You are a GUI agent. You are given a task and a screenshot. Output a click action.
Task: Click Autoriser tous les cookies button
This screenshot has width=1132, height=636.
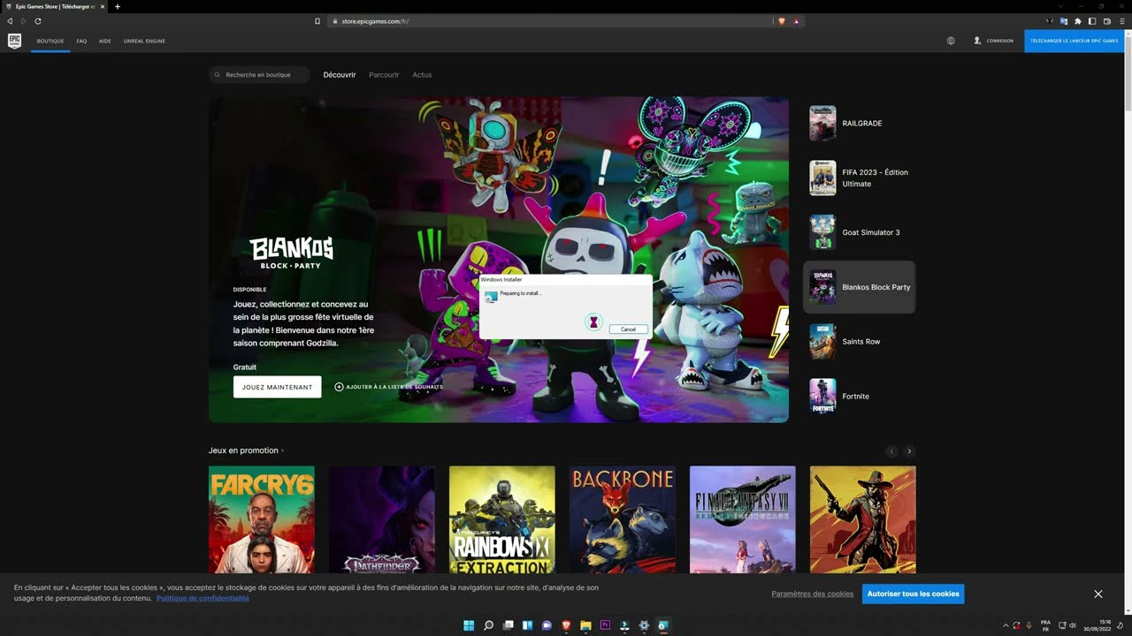click(913, 594)
